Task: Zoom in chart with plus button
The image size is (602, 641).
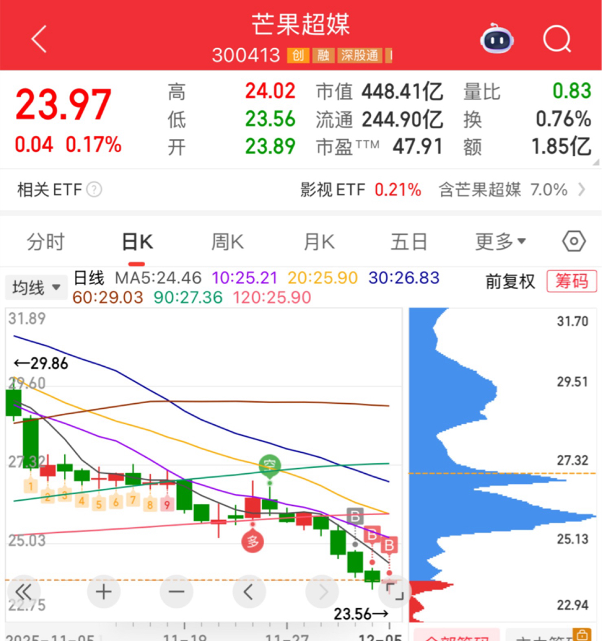Action: point(104,592)
